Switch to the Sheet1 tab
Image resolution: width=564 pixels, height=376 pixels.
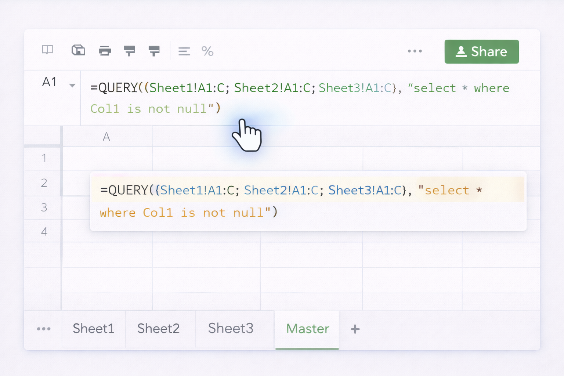[94, 329]
